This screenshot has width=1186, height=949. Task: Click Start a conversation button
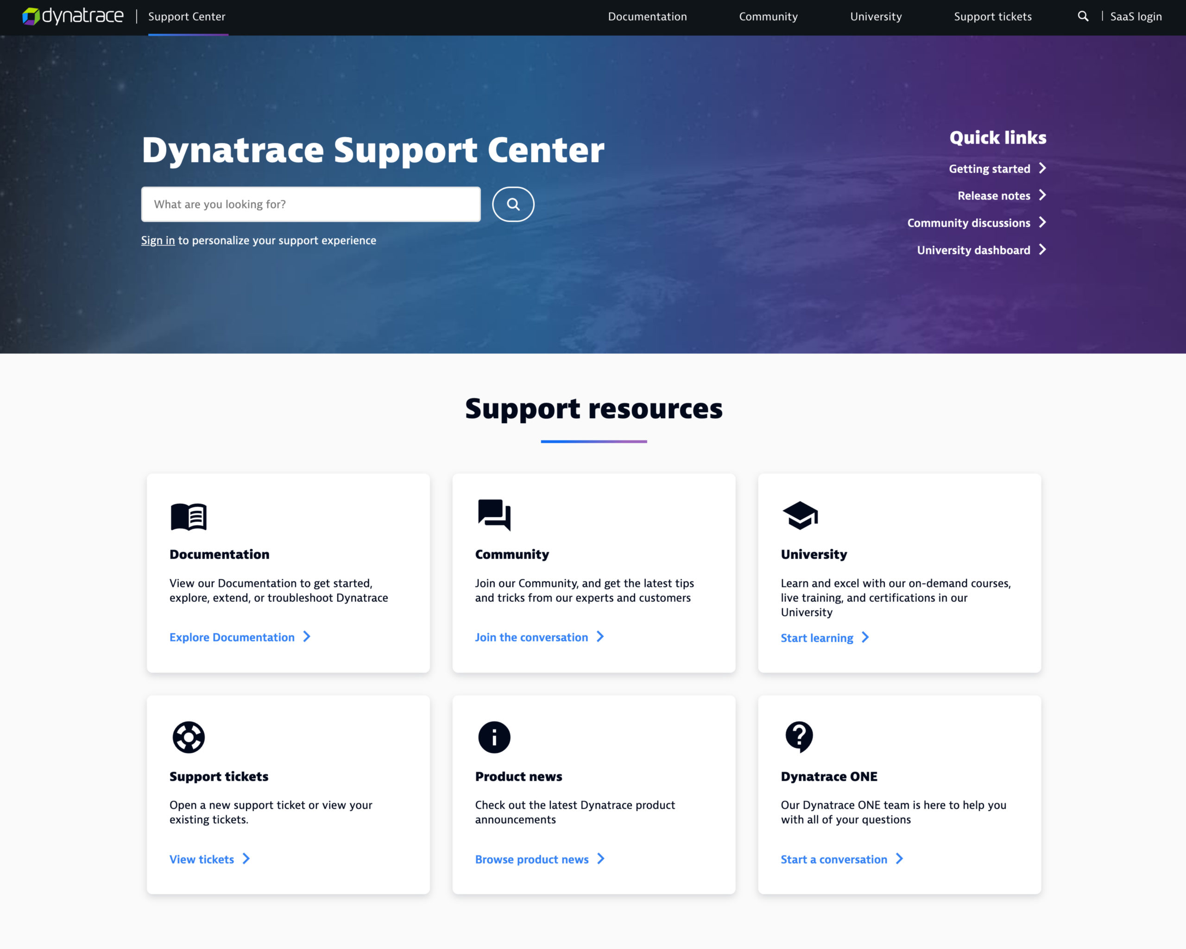tap(833, 859)
